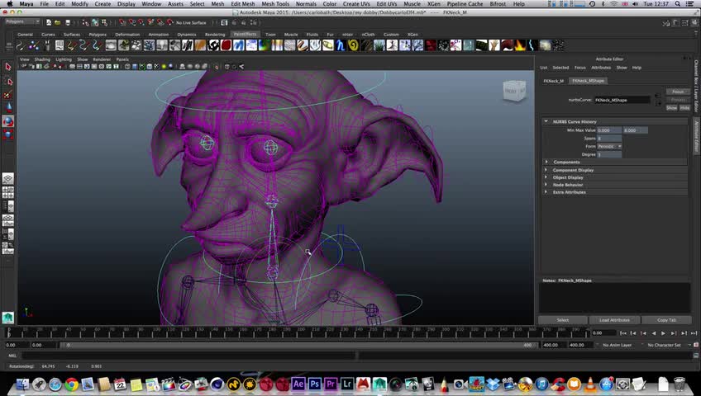
Task: Switch to four-view pane layout
Action: point(8,192)
